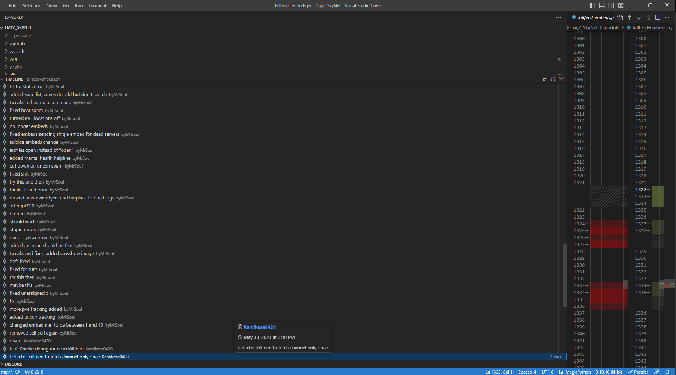The width and height of the screenshot is (676, 375).
Task: Click the Timeline list scrollbar thumb
Action: click(565, 276)
